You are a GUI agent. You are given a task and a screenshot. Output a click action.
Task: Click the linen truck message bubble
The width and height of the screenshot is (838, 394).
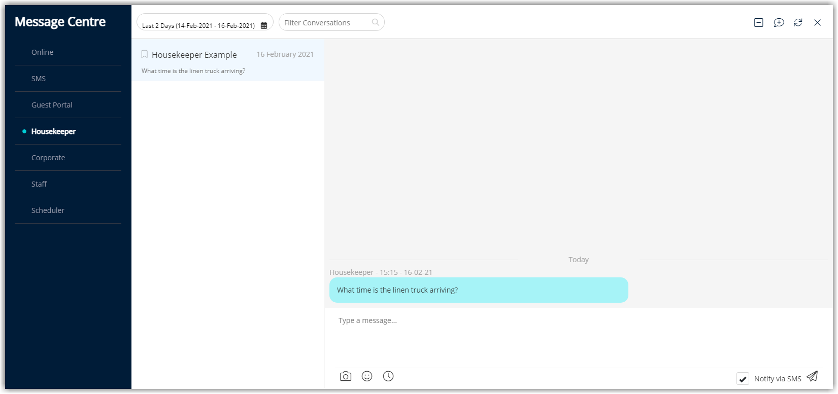pyautogui.click(x=479, y=290)
